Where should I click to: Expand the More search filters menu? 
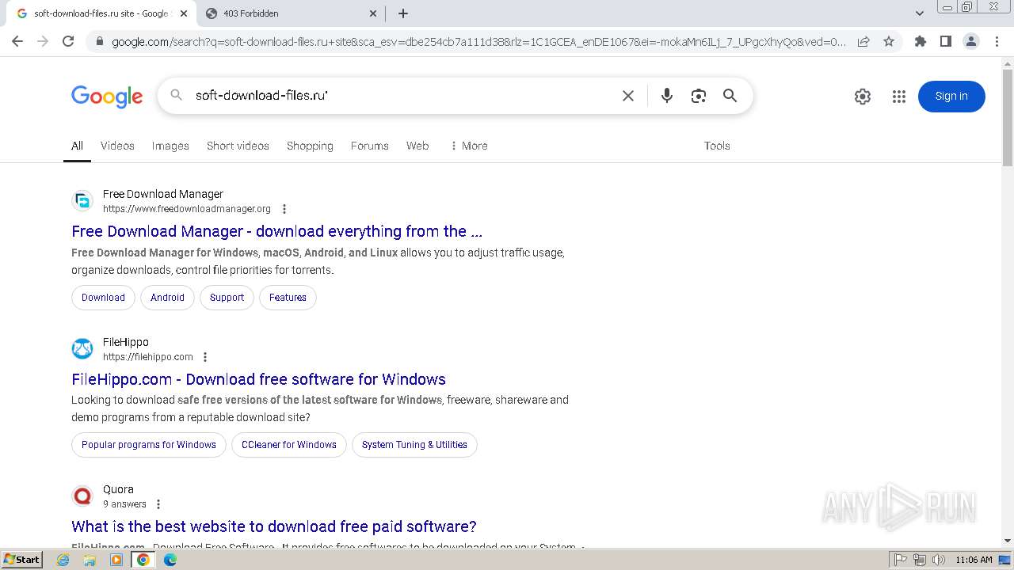point(469,146)
